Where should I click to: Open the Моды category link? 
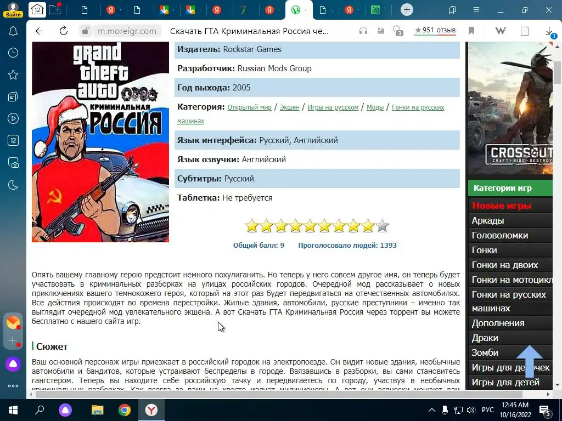click(375, 107)
